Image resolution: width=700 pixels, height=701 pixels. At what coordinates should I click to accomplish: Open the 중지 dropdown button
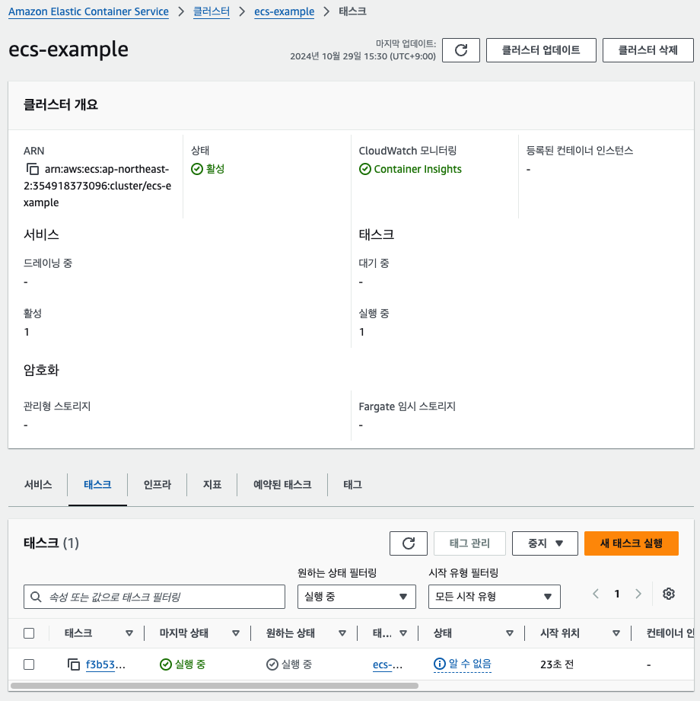(545, 543)
